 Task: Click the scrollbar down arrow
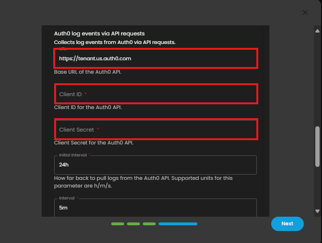[x=317, y=211]
